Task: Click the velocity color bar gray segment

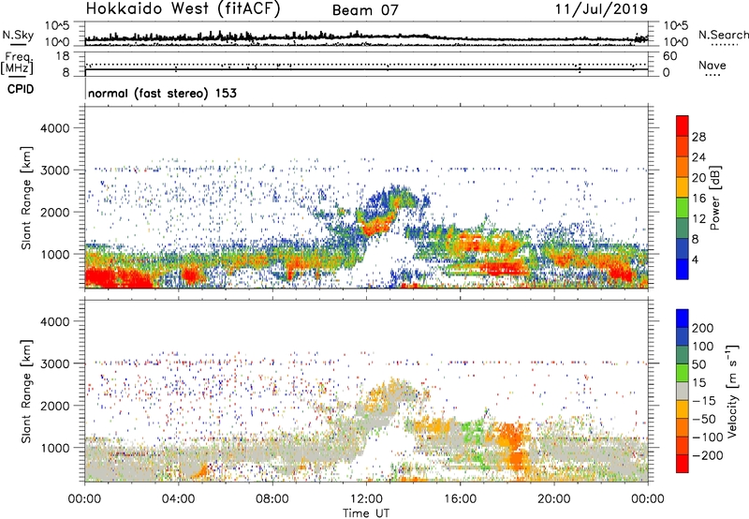Action: point(683,391)
